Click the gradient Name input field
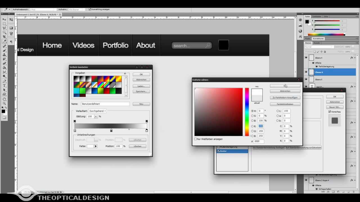Screen dimensions: 360x202 (105, 104)
